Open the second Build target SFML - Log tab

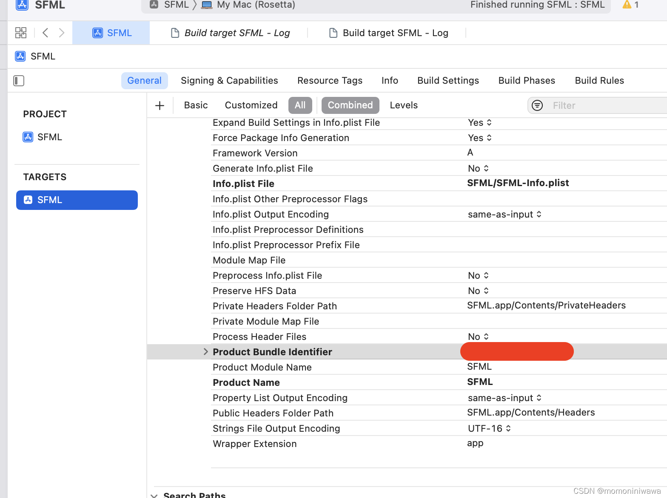[389, 33]
